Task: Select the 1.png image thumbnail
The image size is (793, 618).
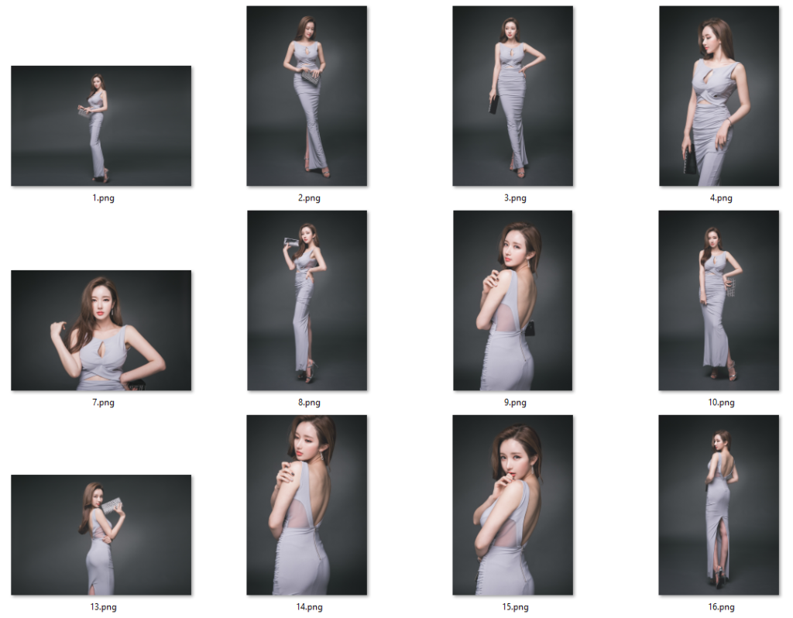Action: point(101,126)
